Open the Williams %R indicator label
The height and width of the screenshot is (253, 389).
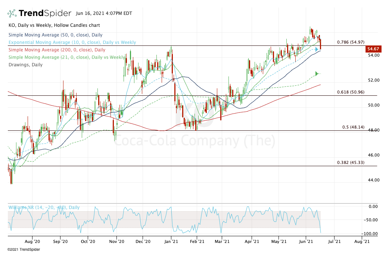tap(44, 208)
